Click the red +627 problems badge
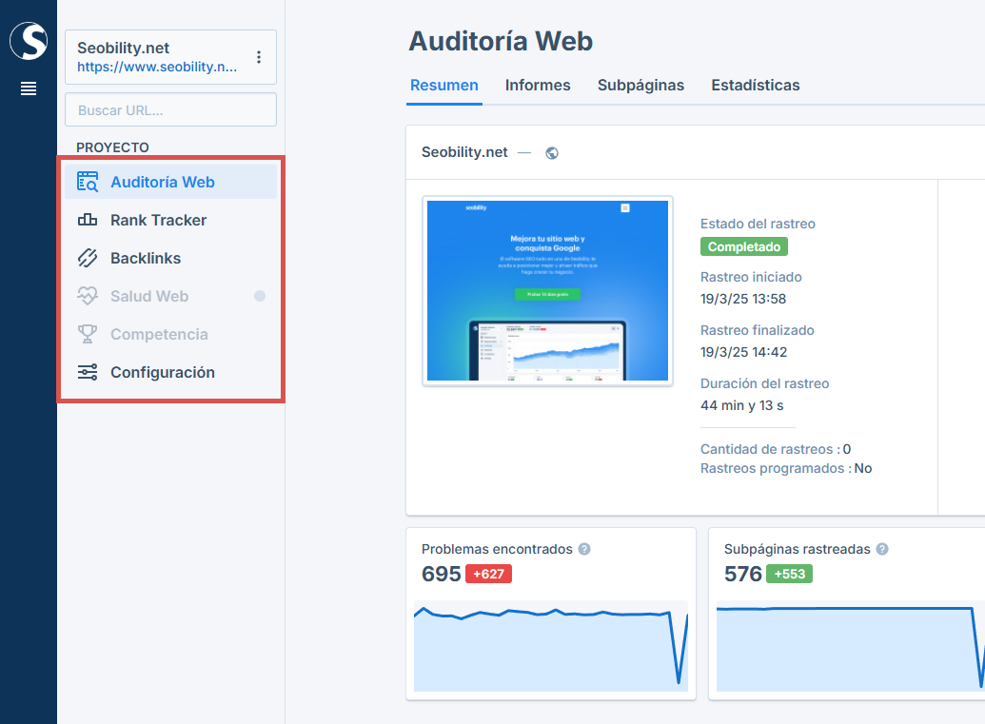 (488, 574)
